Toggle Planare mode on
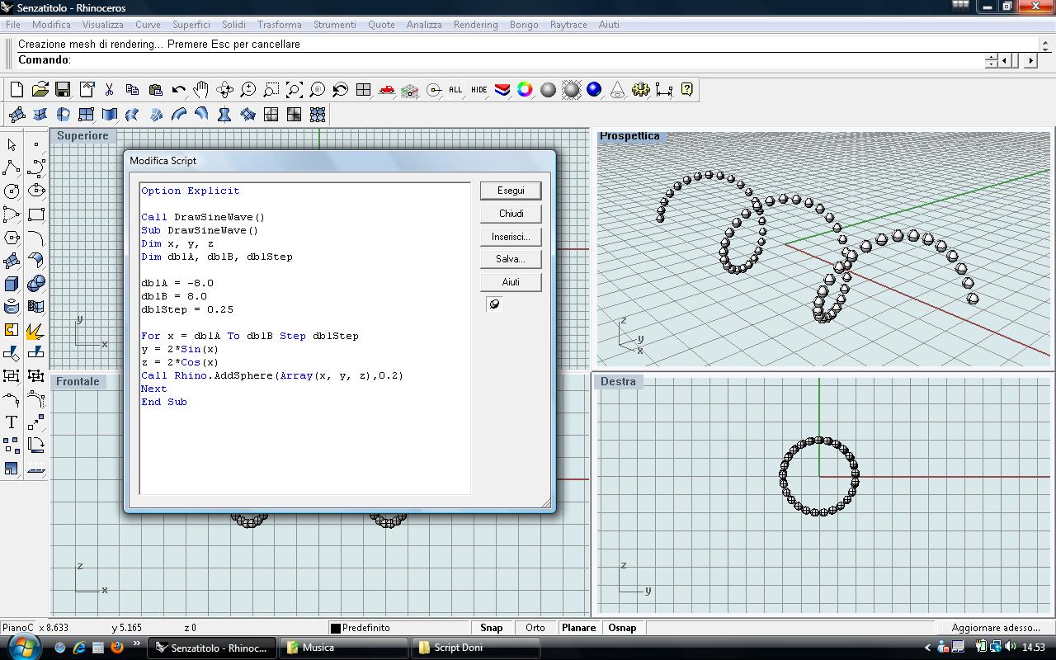Screen dimensions: 1056x660 pos(578,628)
